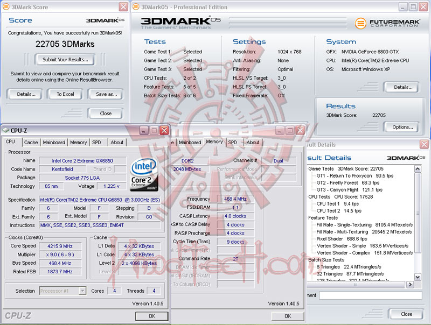Close the 3DMark Score dialog via Close button
Viewport: 431px width, 325px height.
pos(106,114)
